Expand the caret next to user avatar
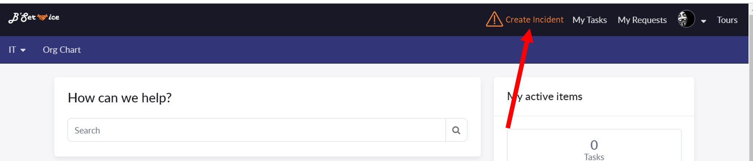Image resolution: width=753 pixels, height=161 pixels. coord(703,21)
